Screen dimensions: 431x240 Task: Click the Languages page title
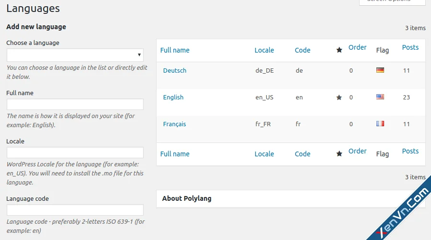[x=33, y=9]
